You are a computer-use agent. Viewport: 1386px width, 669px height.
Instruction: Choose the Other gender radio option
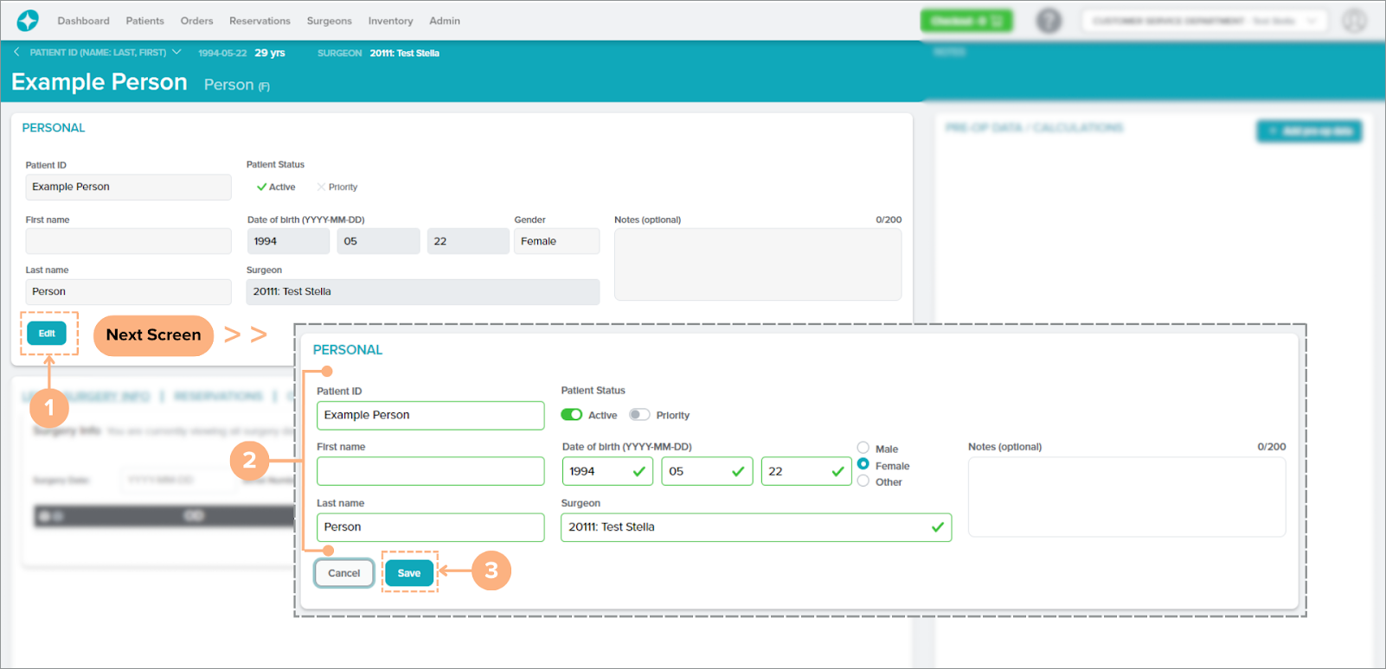click(863, 481)
